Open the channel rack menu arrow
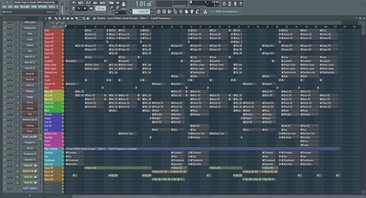The width and height of the screenshot is (366, 198). [x=4, y=18]
